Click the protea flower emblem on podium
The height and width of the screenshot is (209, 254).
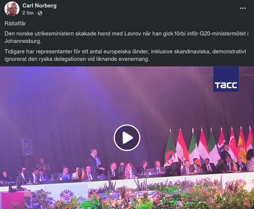point(67,196)
